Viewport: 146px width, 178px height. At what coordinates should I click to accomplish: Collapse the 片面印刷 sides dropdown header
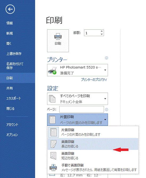[77, 120]
